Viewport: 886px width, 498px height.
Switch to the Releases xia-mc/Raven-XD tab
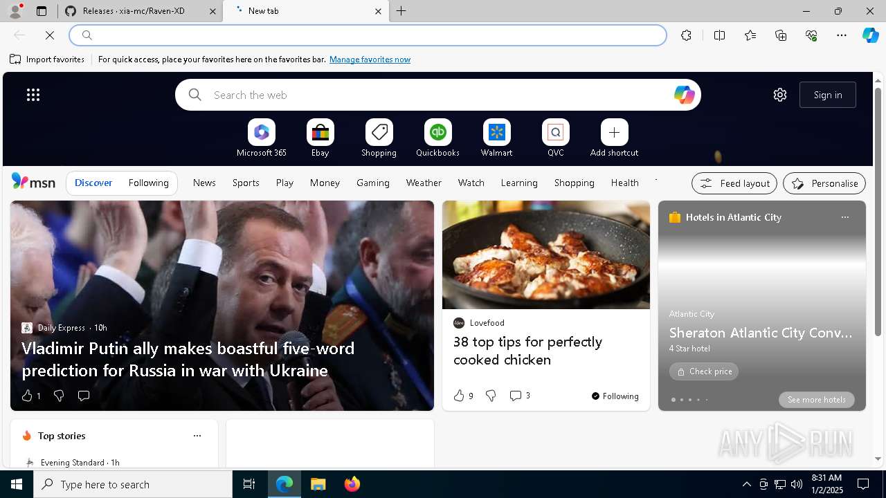(x=139, y=11)
